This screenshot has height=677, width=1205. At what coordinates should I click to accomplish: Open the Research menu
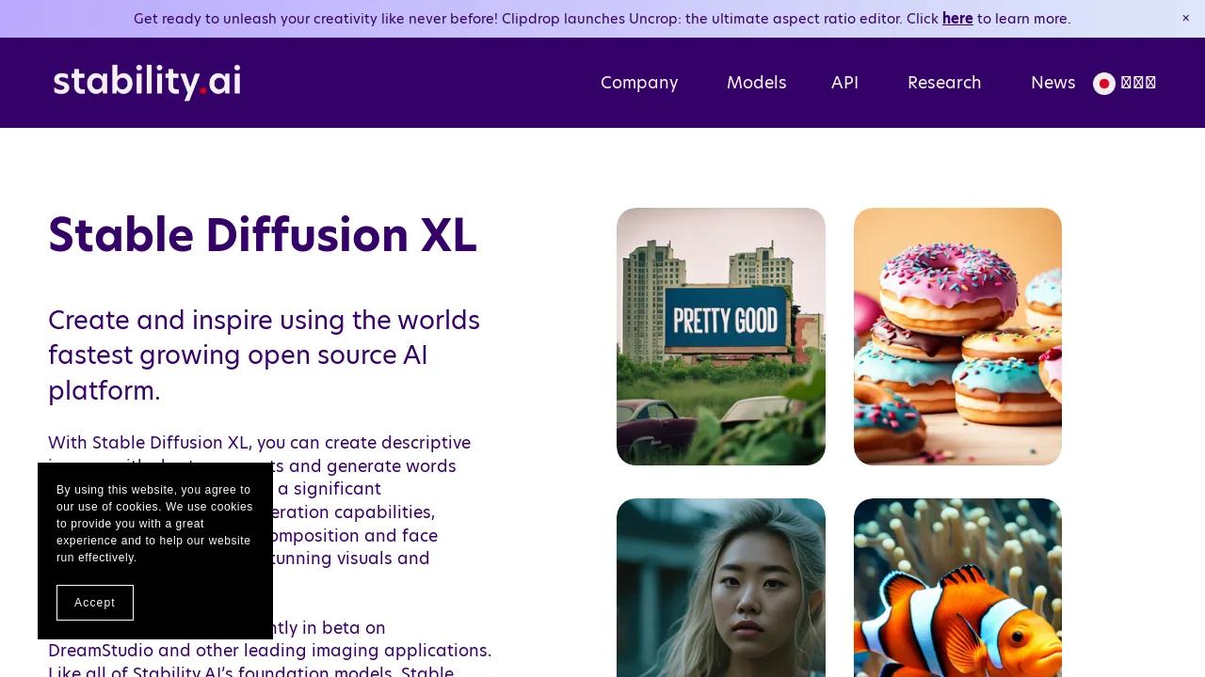pyautogui.click(x=944, y=83)
